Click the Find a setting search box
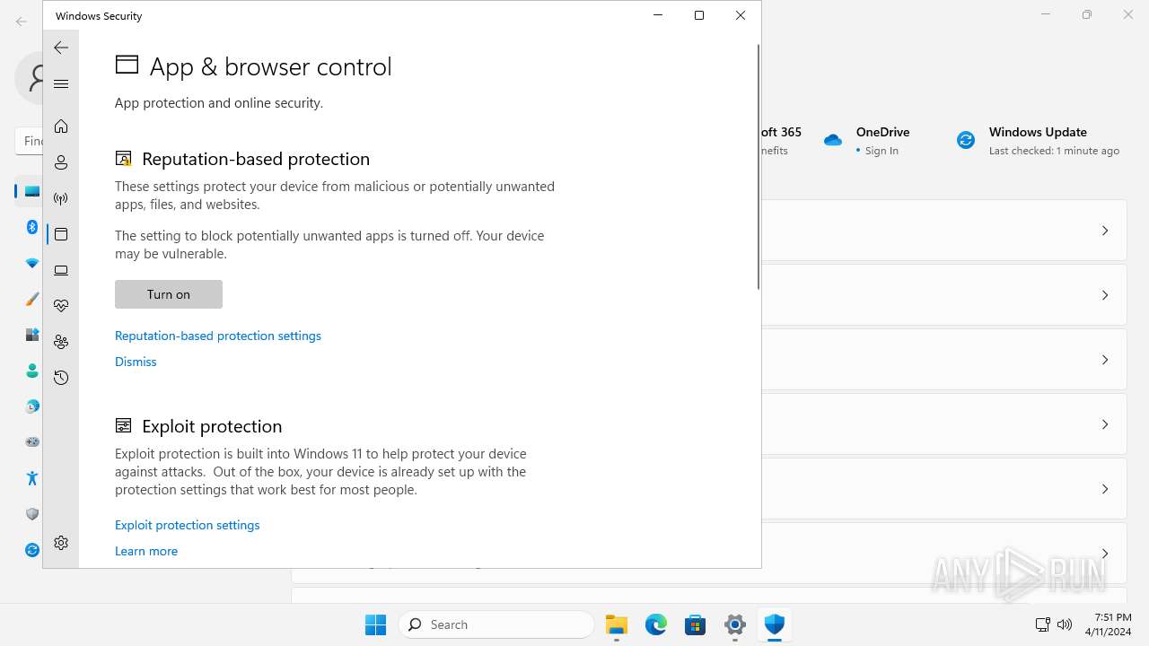 pos(29,141)
